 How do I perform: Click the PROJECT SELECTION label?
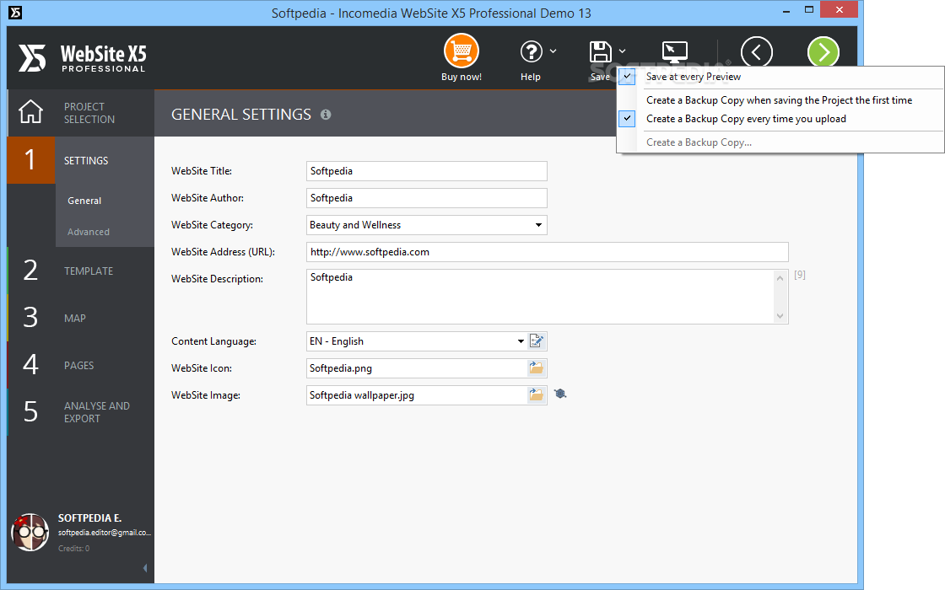[89, 113]
